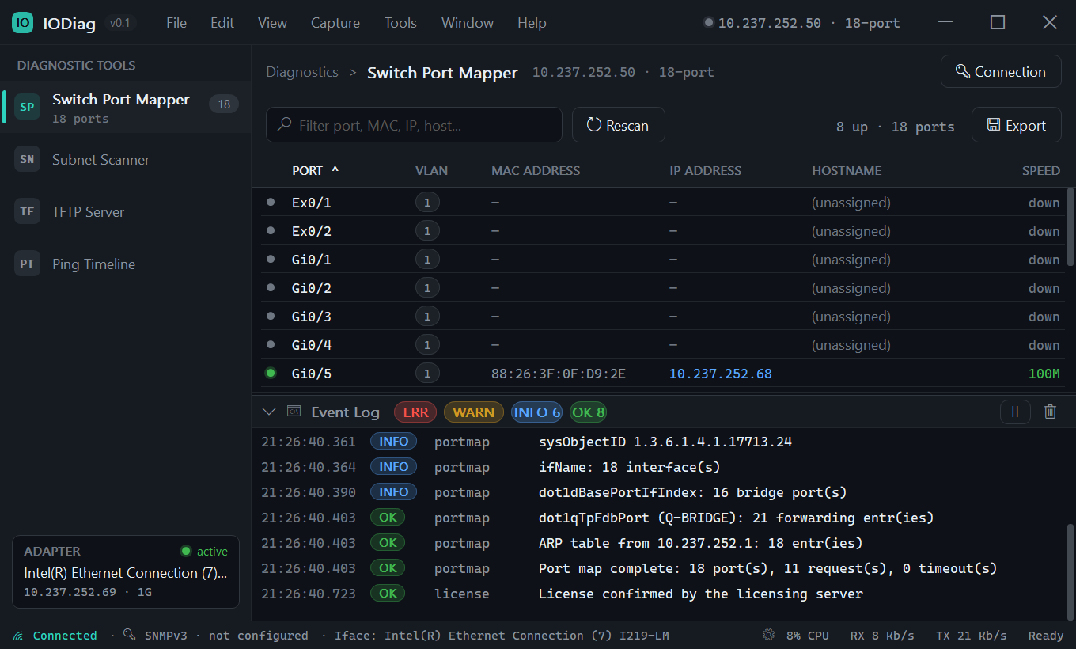Click the connection status dot near 10.237.252.50 in title bar
This screenshot has height=649, width=1076.
coord(709,23)
